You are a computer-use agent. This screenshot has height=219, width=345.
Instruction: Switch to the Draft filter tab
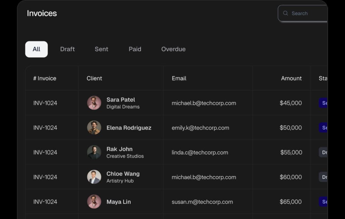click(67, 49)
